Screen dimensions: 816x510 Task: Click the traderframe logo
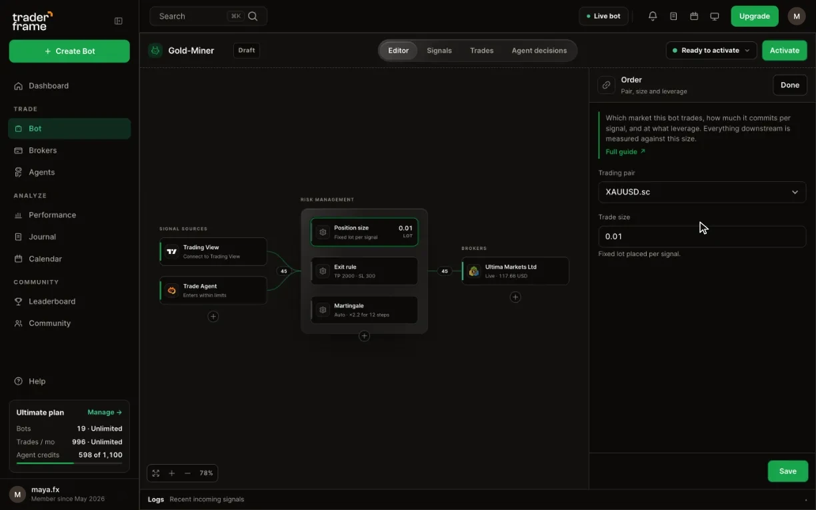click(33, 21)
